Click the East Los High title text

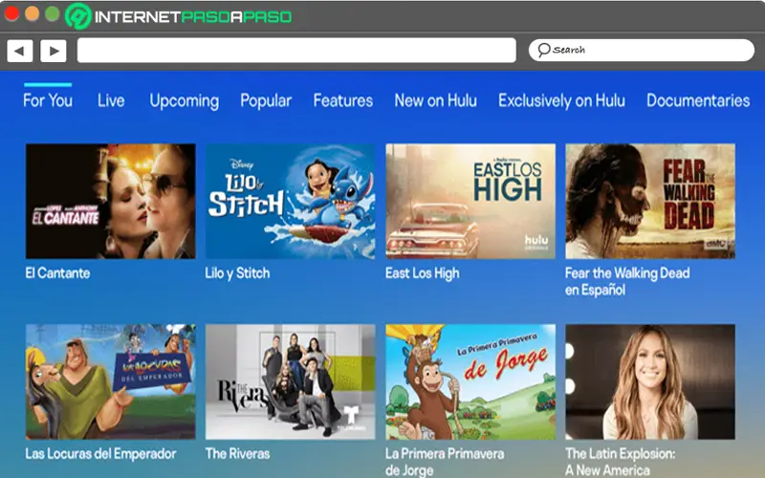(422, 273)
